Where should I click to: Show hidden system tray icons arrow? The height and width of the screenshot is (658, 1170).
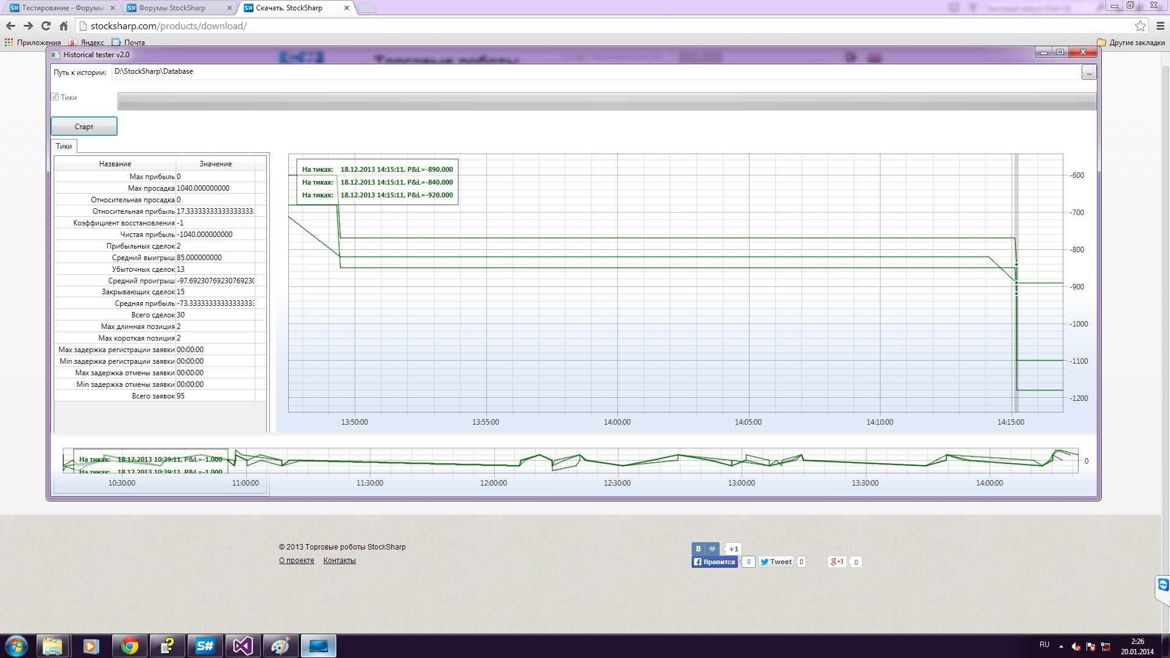point(1061,646)
